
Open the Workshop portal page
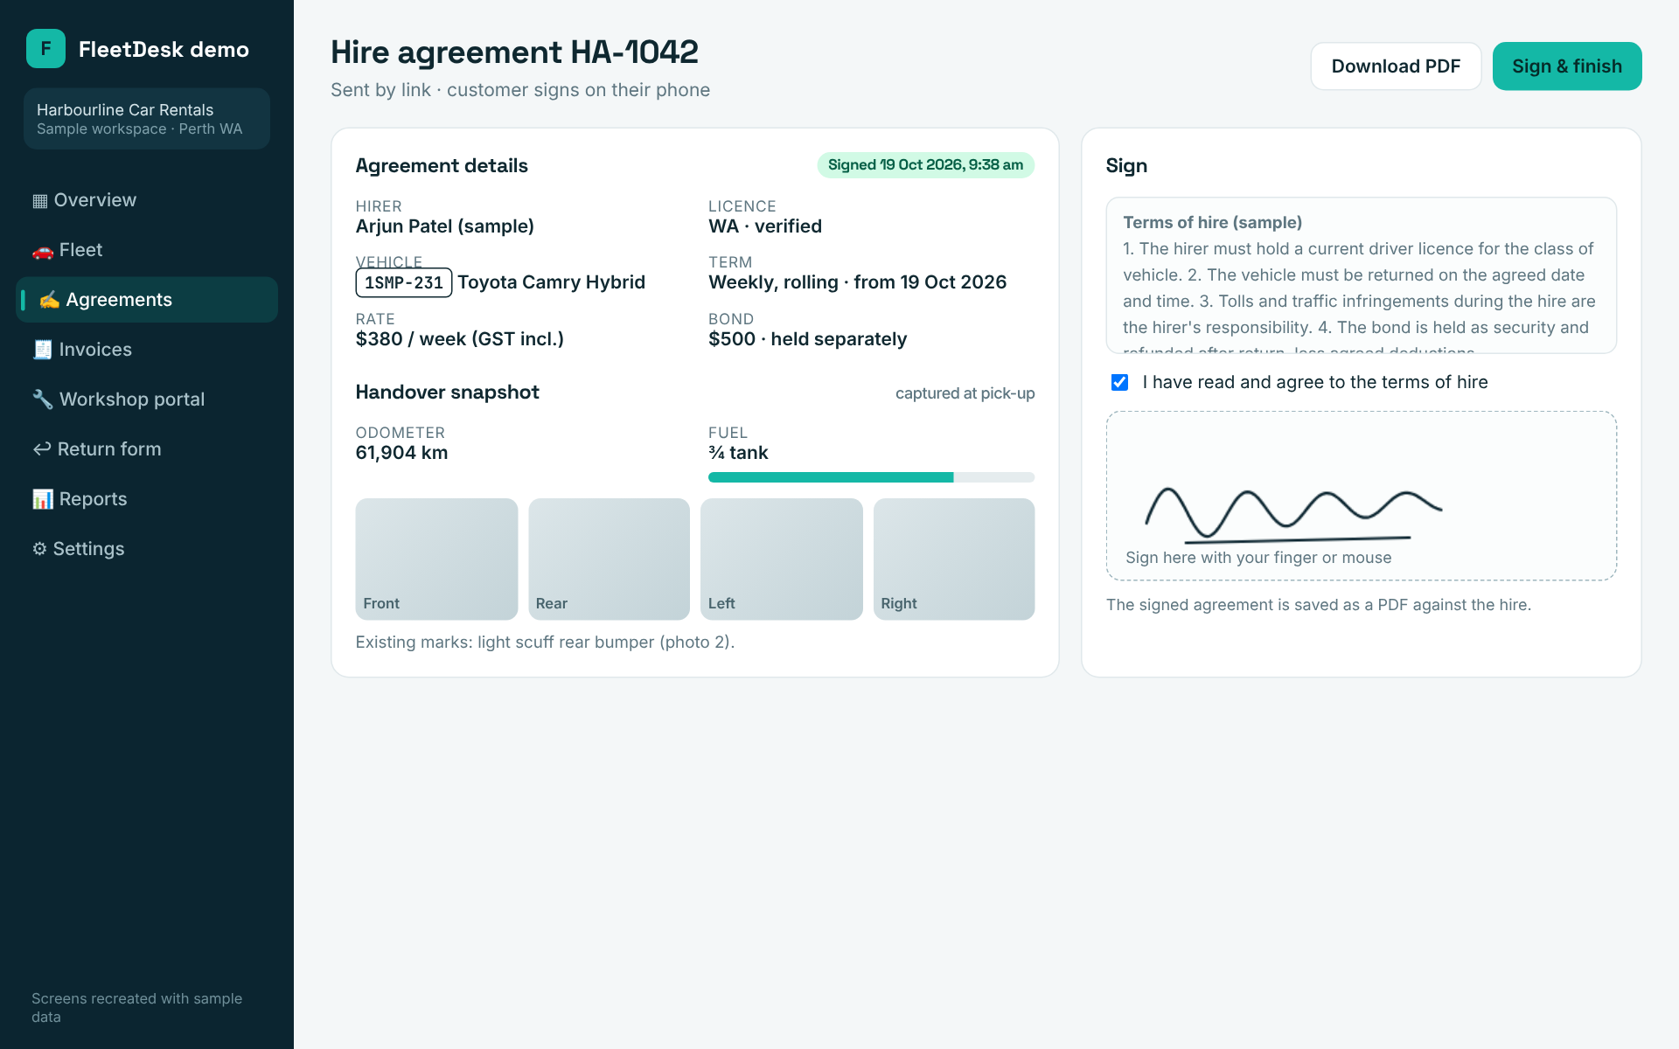click(147, 399)
